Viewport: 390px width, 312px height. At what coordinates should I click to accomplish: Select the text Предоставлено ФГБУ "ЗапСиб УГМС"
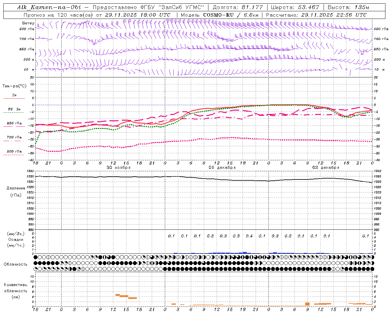(148, 7)
